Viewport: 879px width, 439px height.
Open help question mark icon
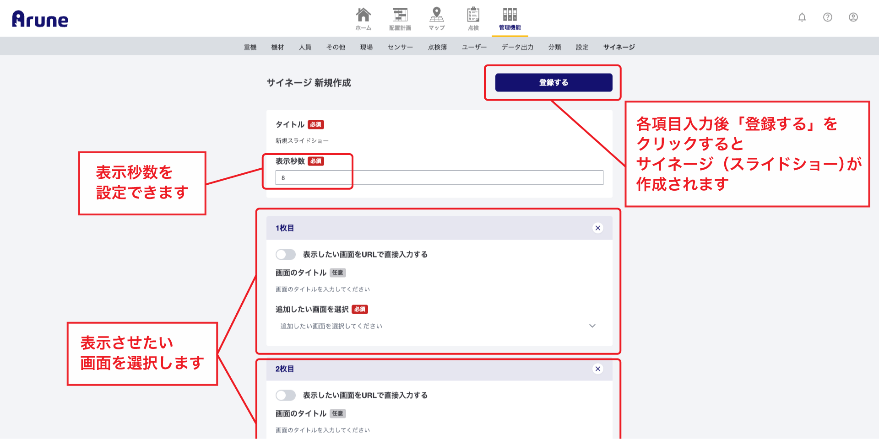point(828,17)
